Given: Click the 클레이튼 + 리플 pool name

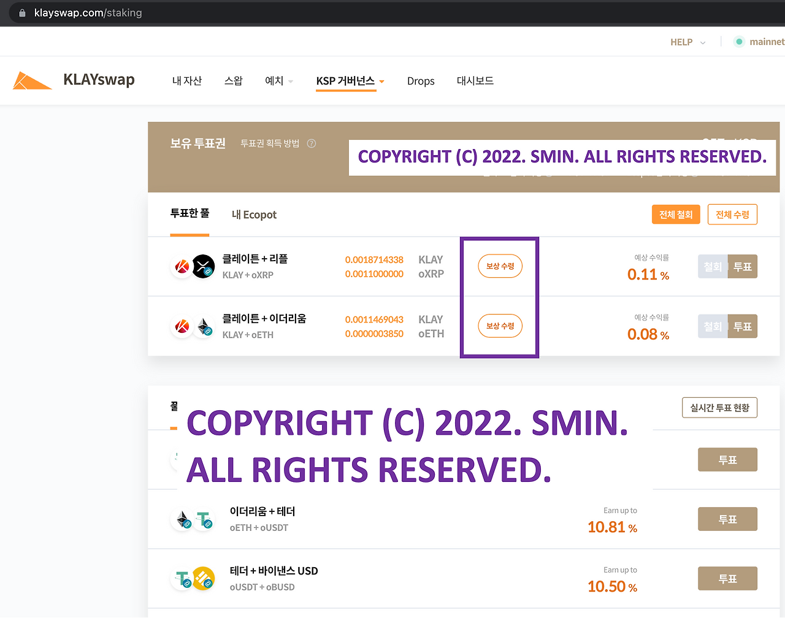Looking at the screenshot, I should tap(255, 259).
